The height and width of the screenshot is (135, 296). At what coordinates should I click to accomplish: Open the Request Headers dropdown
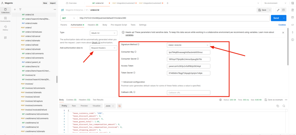point(103,48)
